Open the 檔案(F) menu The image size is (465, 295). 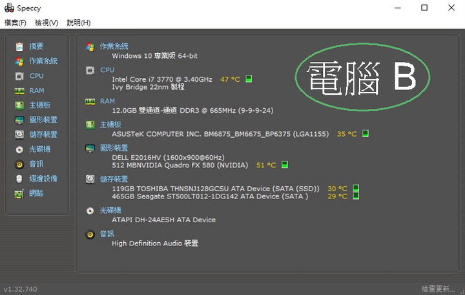pyautogui.click(x=15, y=23)
